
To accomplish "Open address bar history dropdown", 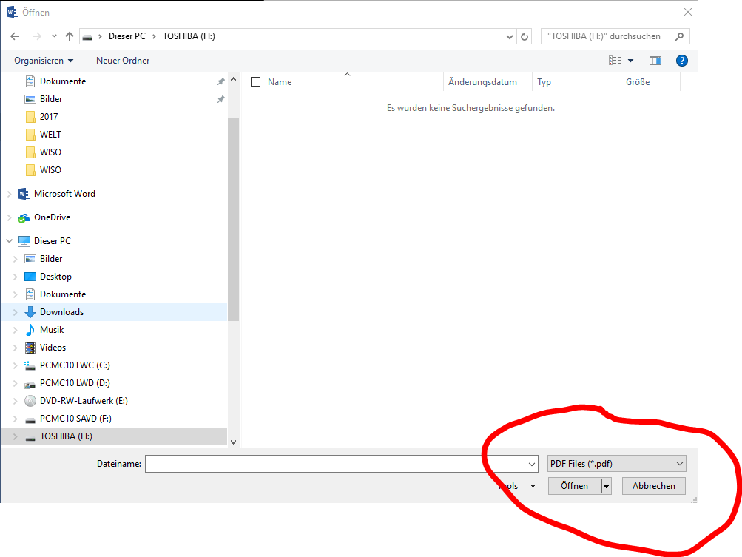I will tap(509, 36).
